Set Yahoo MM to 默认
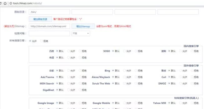 tap(169, 103)
